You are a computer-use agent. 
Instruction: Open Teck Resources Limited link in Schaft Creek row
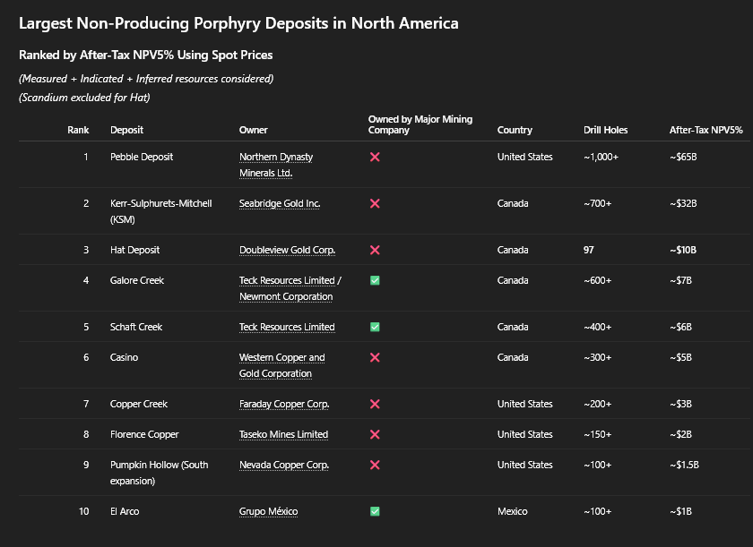pos(287,327)
